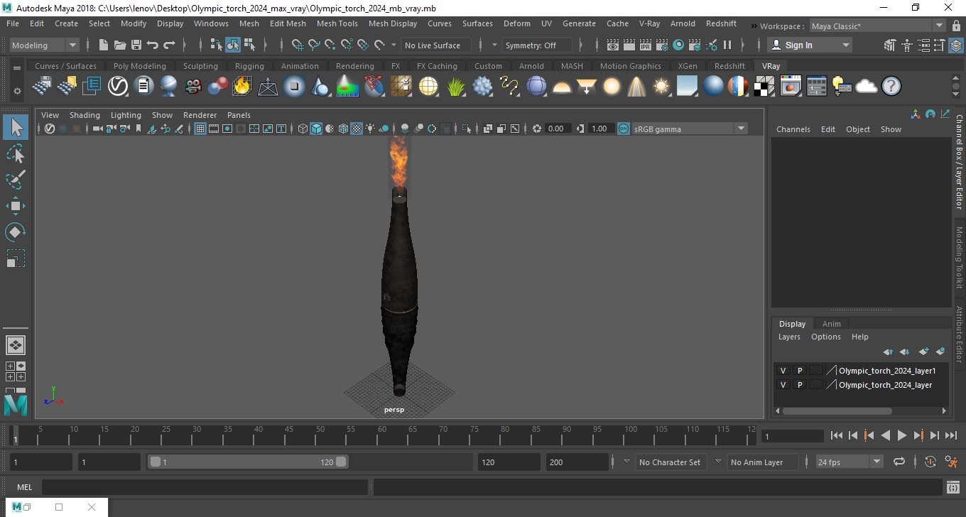Toggle the viewport grid display

point(200,129)
